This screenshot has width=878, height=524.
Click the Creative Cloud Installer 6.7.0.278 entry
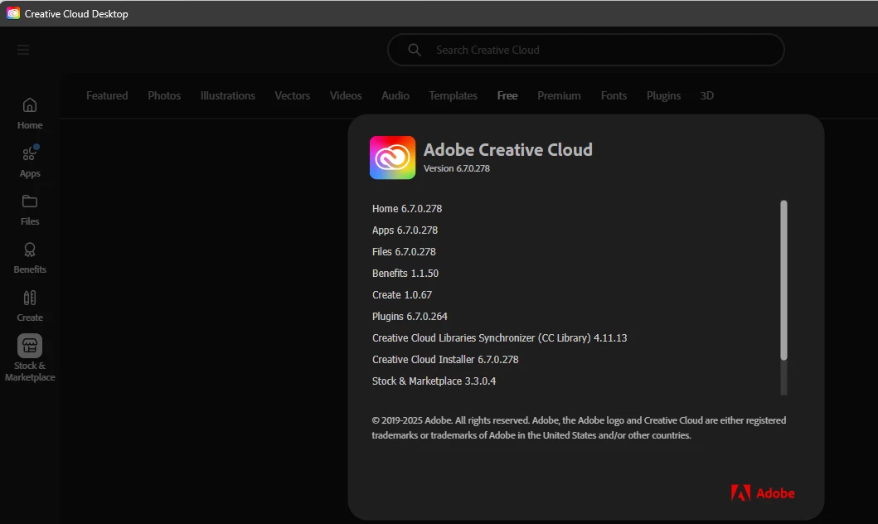[445, 359]
